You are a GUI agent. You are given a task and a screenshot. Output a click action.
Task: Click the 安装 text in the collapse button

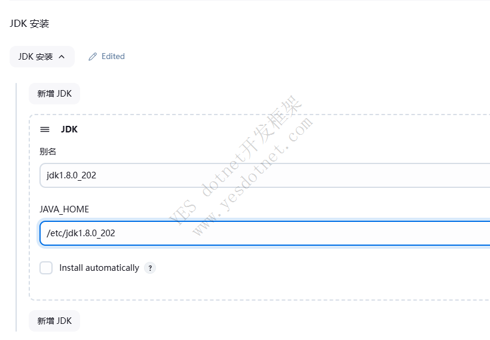point(44,57)
